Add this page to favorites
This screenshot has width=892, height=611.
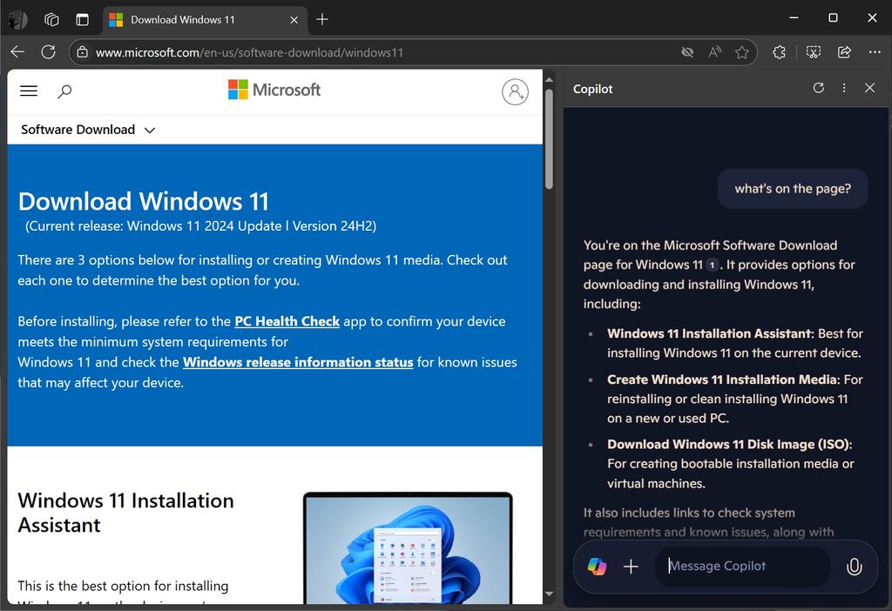point(742,52)
